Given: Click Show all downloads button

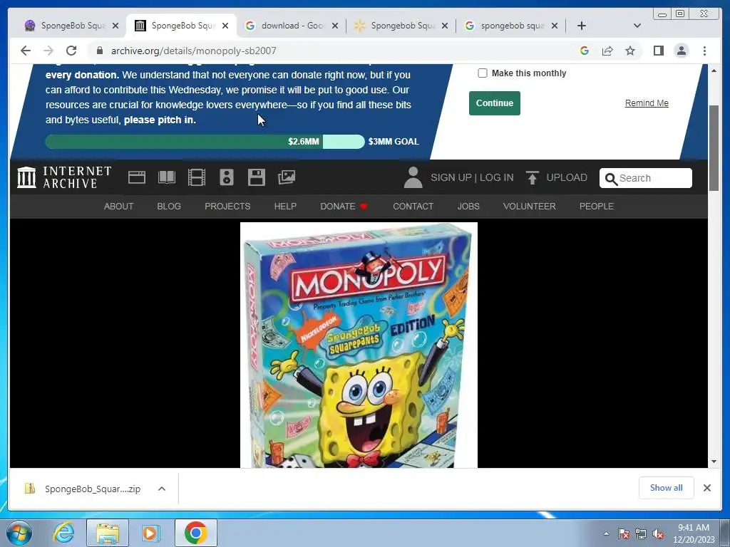Looking at the screenshot, I should click(x=667, y=487).
